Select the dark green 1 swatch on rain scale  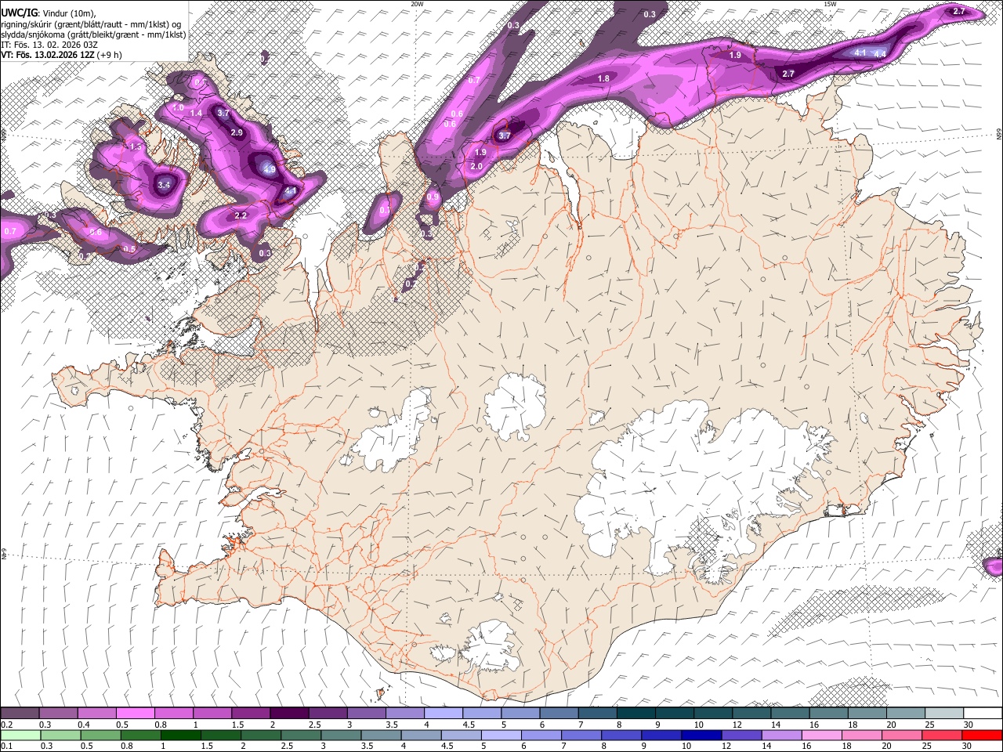tap(181, 735)
